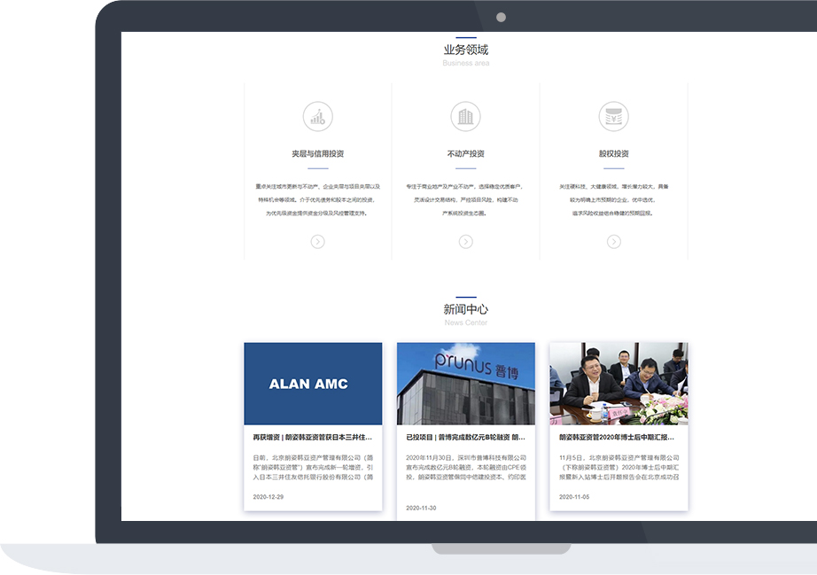Viewport: 817px width, 575px height.
Task: Open the arrow button under 不动产投资 card
Action: tap(465, 240)
